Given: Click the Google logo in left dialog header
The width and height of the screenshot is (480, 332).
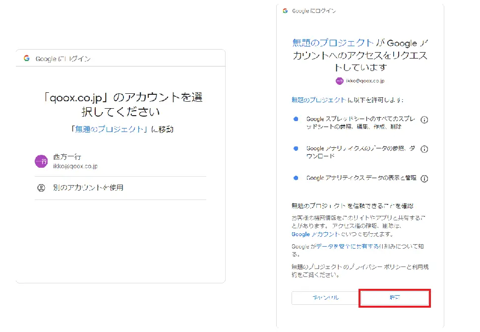Looking at the screenshot, I should (x=27, y=58).
